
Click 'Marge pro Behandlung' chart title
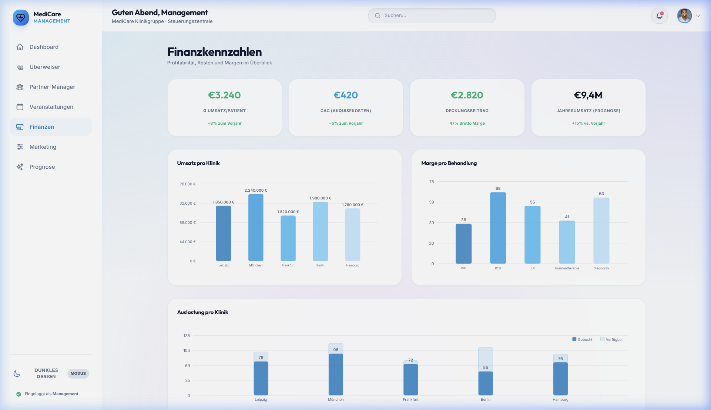tap(449, 163)
